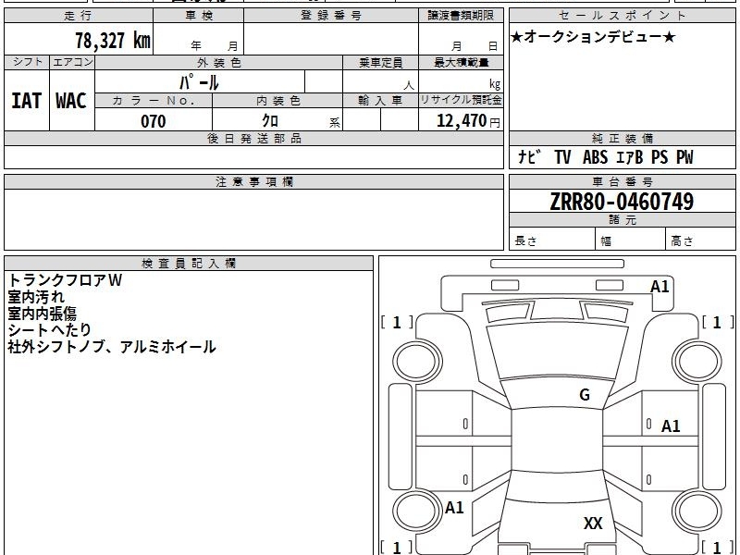Screen dimensions: 740x555
Task: Select the 車台番号 header
Action: tap(622, 181)
